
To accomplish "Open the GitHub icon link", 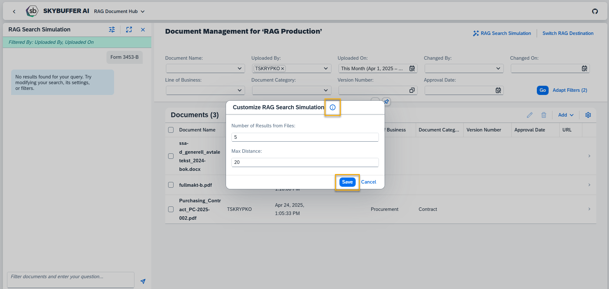I will point(595,11).
